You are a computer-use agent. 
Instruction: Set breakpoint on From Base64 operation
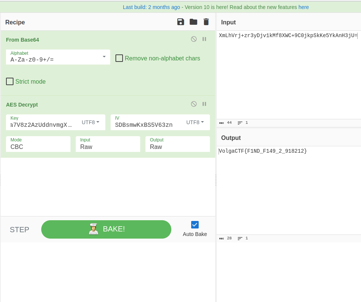click(204, 39)
